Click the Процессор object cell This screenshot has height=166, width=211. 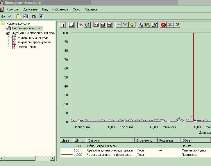[189, 155]
